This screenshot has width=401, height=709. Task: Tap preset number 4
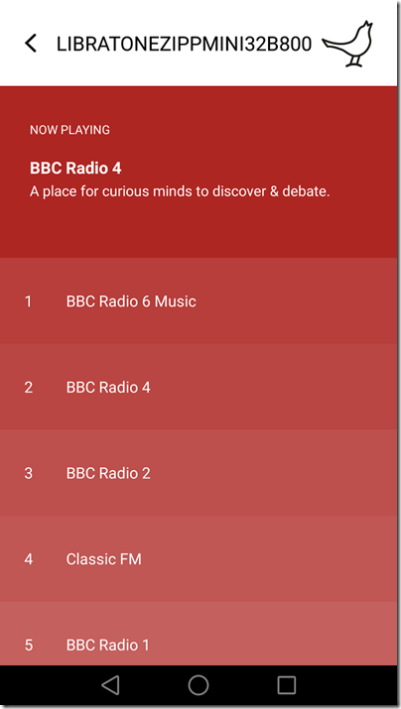click(x=29, y=559)
